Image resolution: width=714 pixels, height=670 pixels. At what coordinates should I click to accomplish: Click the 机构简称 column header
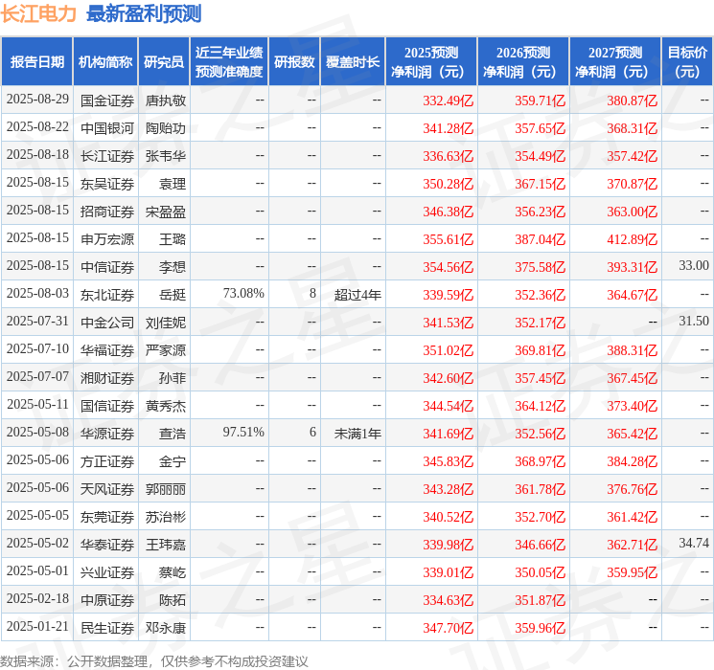click(x=105, y=62)
